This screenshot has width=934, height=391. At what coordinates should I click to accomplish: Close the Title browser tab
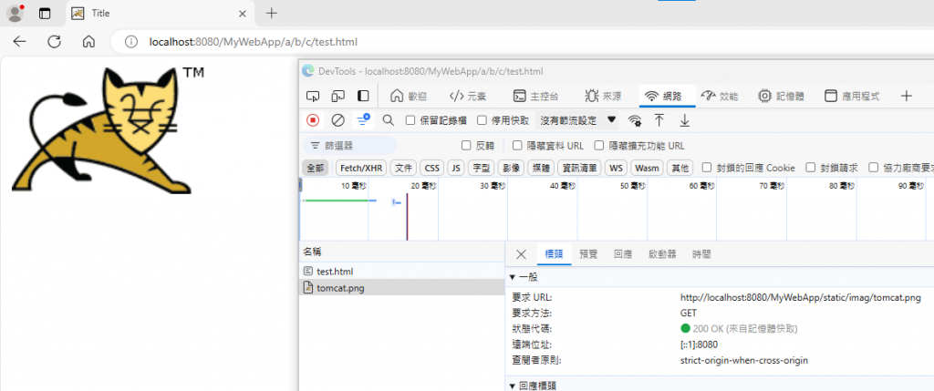[242, 13]
